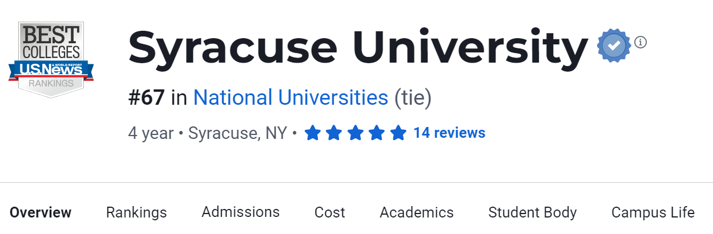713x234 pixels.
Task: Switch to the Rankings tab
Action: 136,213
